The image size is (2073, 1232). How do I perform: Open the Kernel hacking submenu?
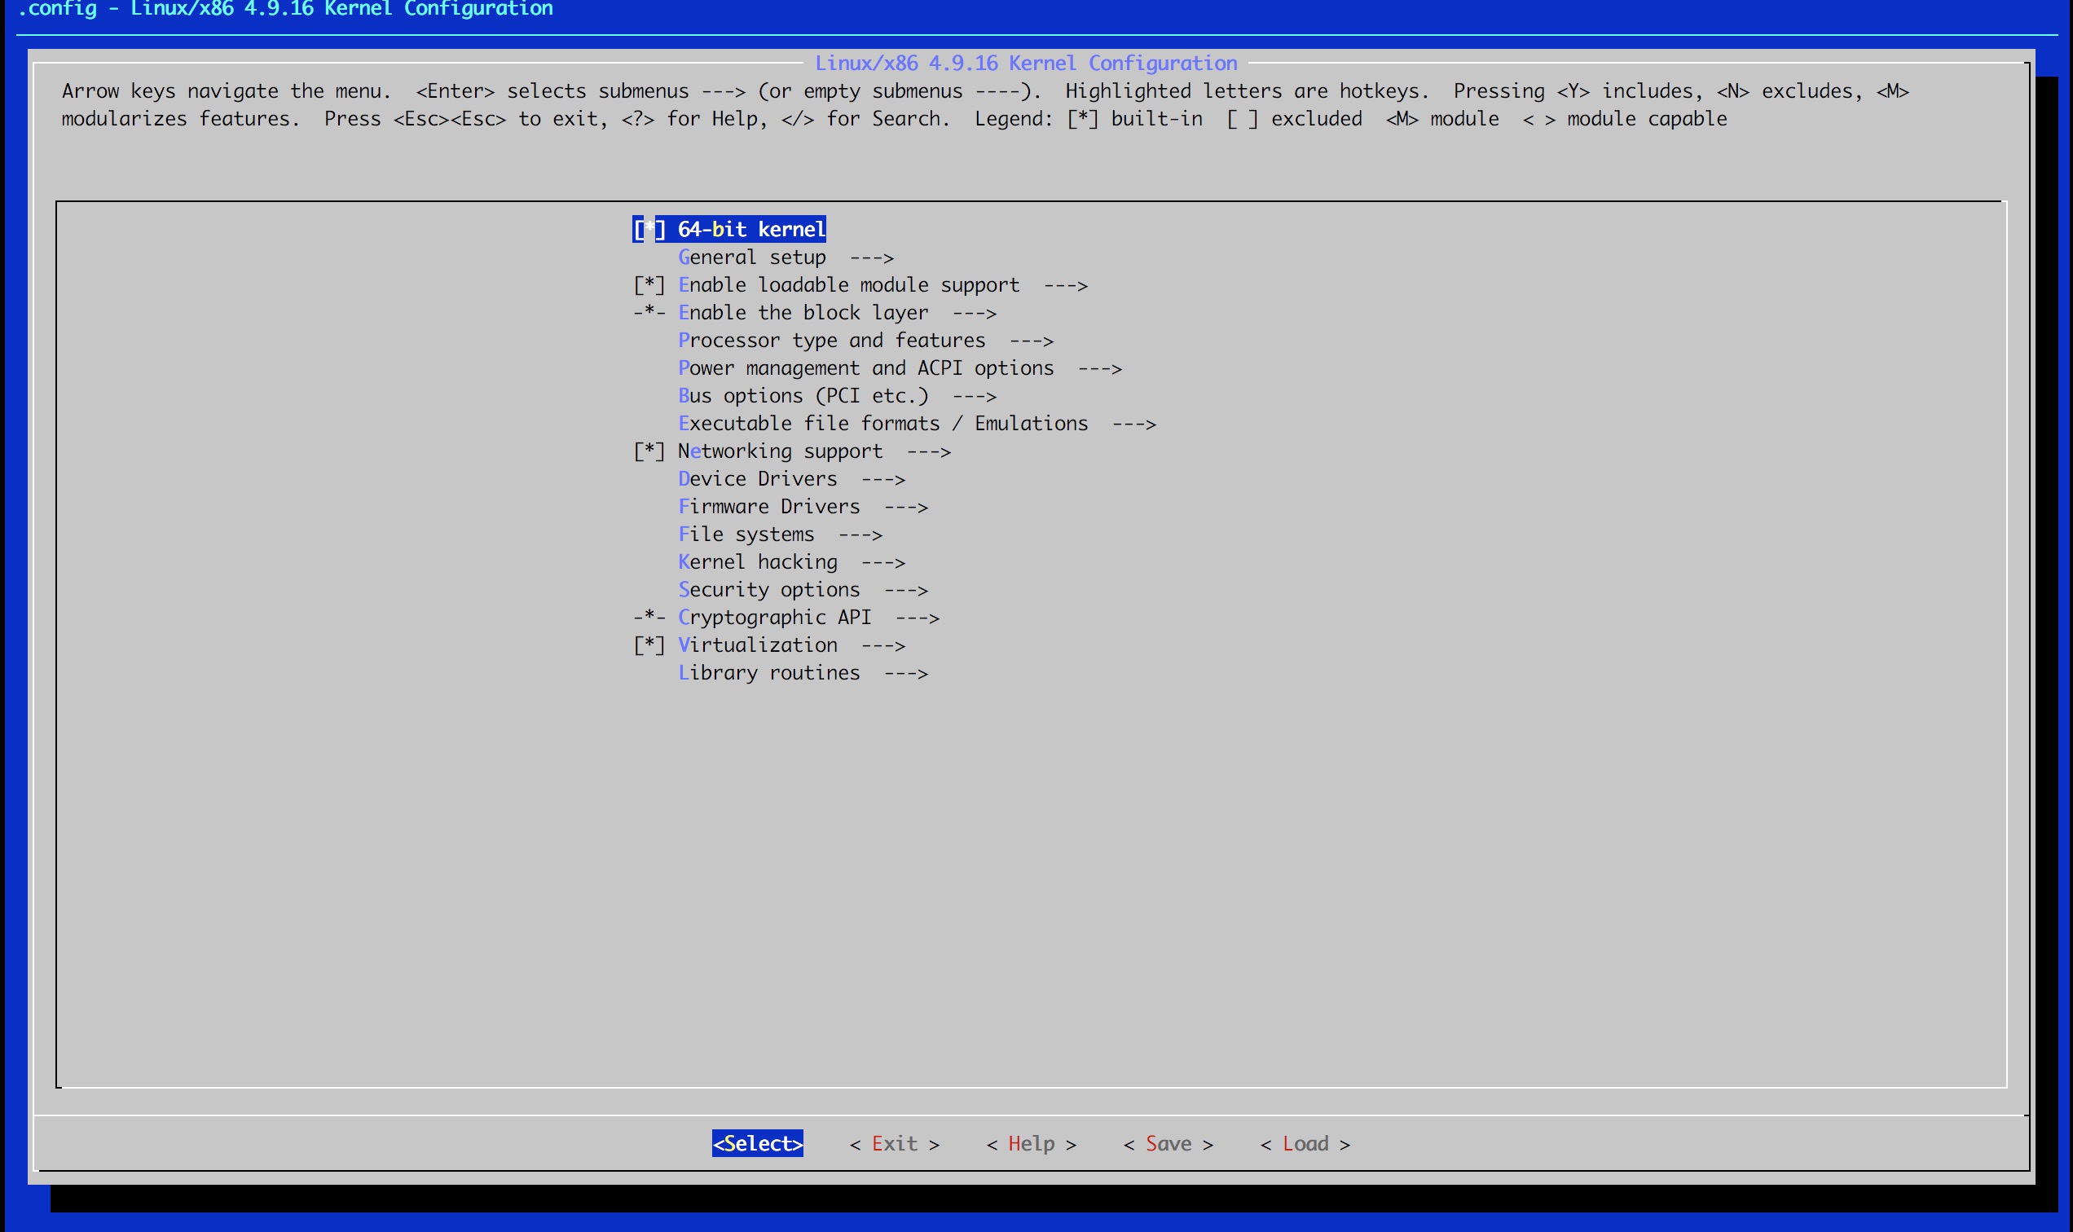tap(791, 562)
